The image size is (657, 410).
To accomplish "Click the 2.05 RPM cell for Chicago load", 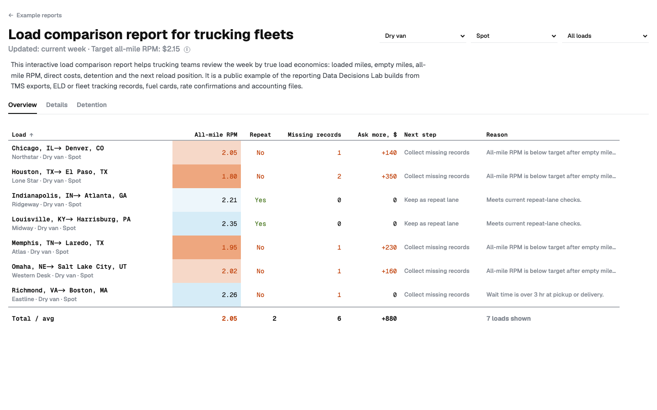I will pyautogui.click(x=207, y=153).
